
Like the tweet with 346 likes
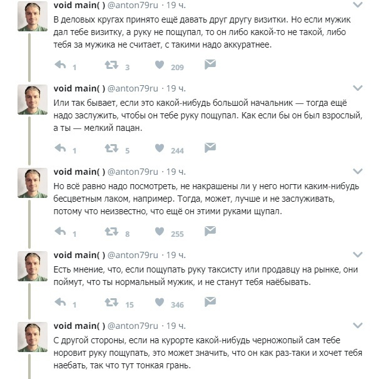(x=160, y=304)
